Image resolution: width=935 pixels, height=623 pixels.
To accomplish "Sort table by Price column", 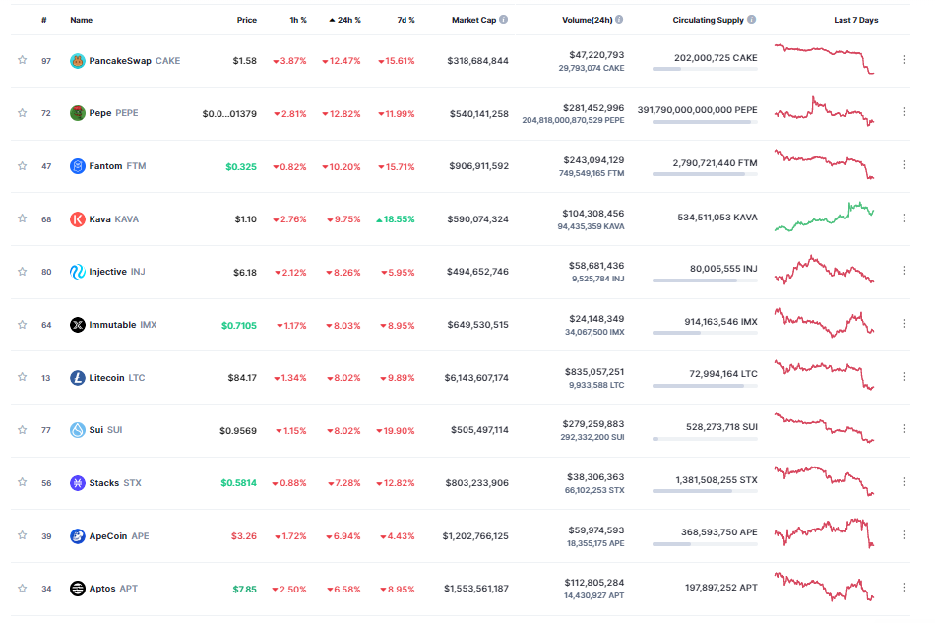I will [x=246, y=20].
